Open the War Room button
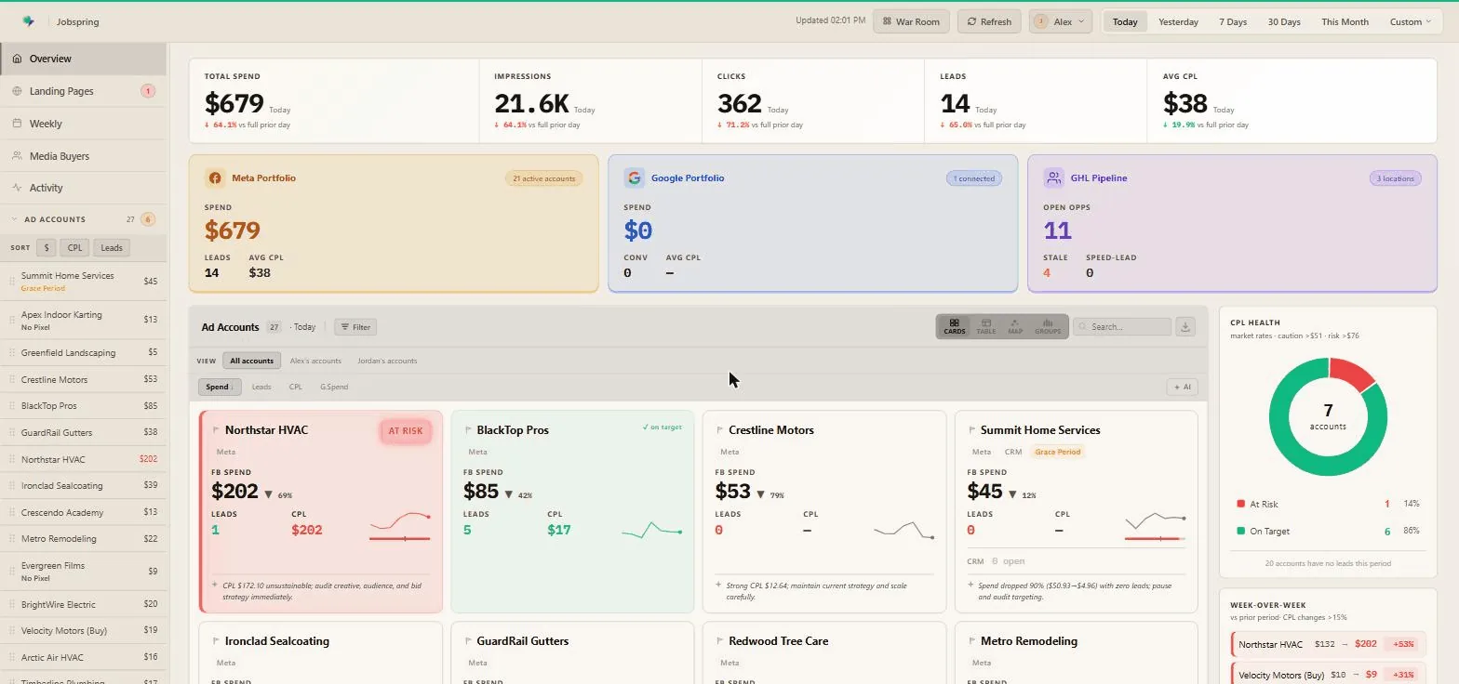 click(x=911, y=21)
